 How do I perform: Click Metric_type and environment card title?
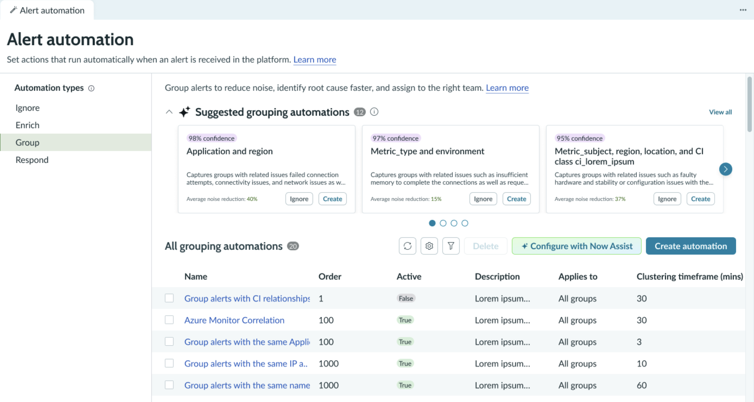[427, 151]
